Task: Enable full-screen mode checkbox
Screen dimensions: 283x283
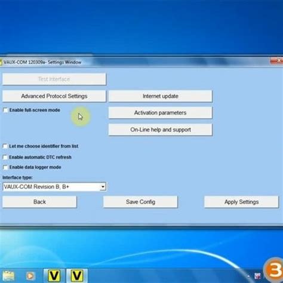Action: pos(5,110)
